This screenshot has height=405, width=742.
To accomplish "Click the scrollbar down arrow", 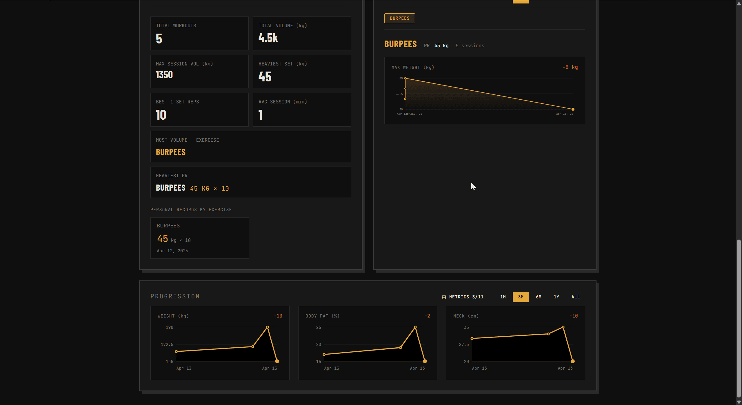I will (x=739, y=402).
